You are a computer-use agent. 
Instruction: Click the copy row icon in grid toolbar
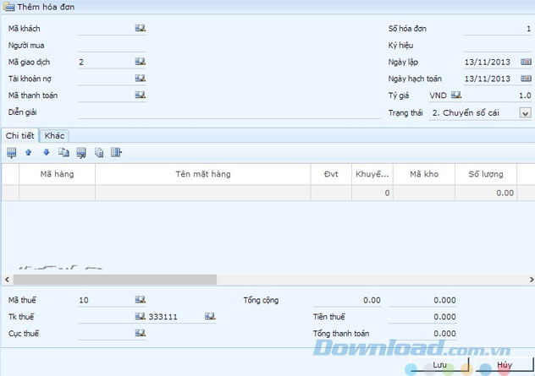[x=63, y=153]
